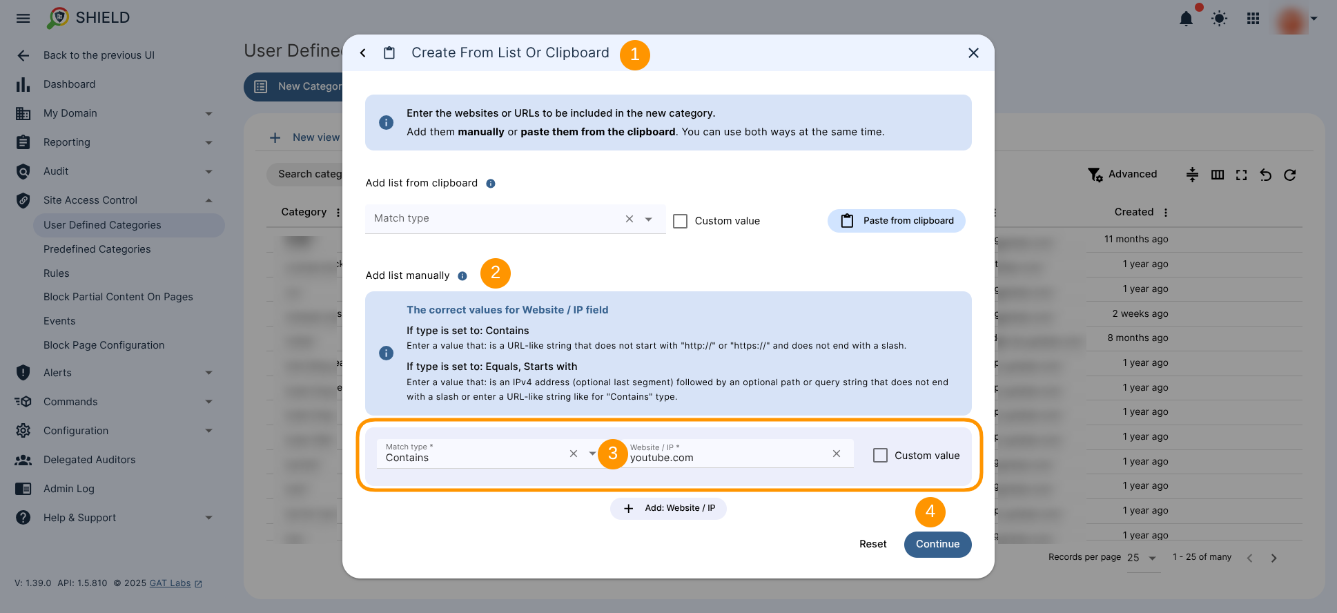Open Category column options menu
Image resolution: width=1337 pixels, height=613 pixels.
tap(338, 213)
